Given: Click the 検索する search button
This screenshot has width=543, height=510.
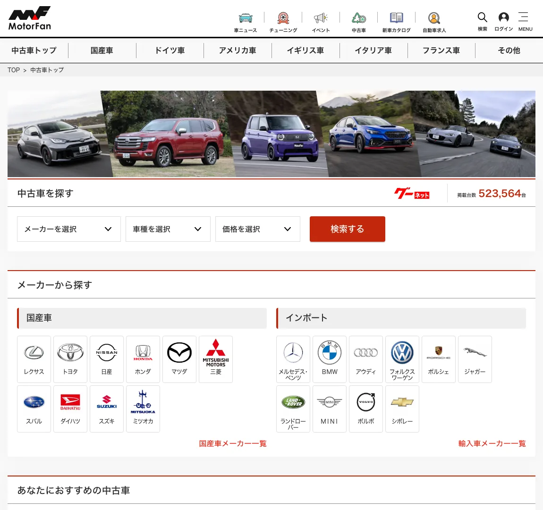Looking at the screenshot, I should pyautogui.click(x=348, y=229).
